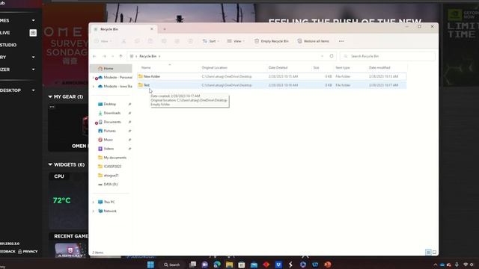
Task: Collapse MY GEAR section in OMEN hub
Action: [x=50, y=96]
